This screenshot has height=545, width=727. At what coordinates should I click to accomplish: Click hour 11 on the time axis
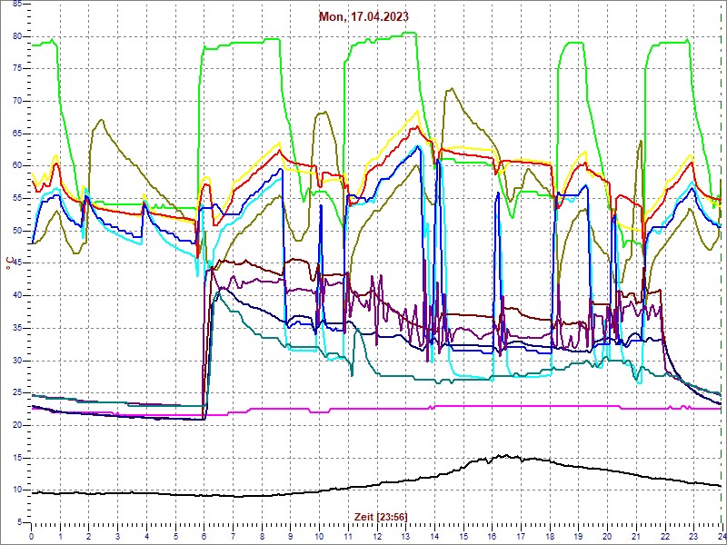pos(348,537)
